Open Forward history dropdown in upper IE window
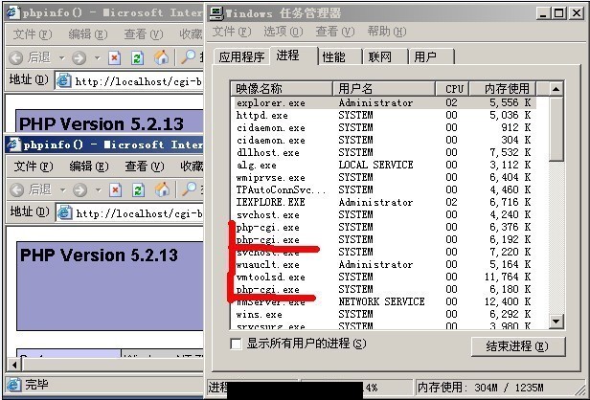The width and height of the screenshot is (590, 400). (x=97, y=58)
